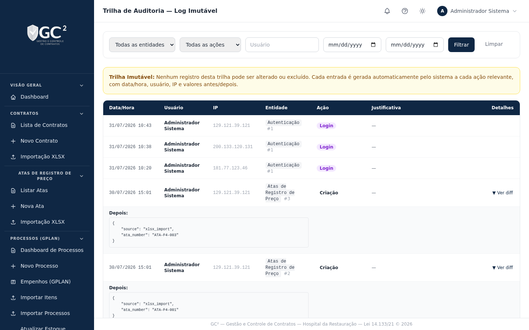Collapse Ver diff for Atas #3 row

(x=503, y=193)
